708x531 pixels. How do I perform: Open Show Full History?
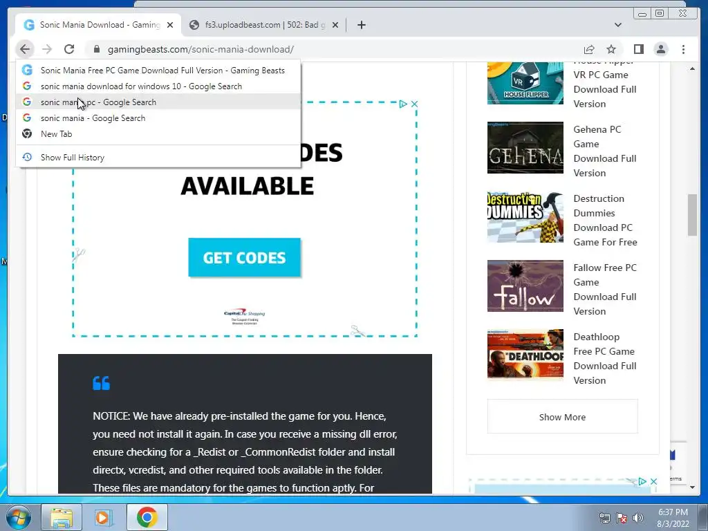click(x=158, y=157)
